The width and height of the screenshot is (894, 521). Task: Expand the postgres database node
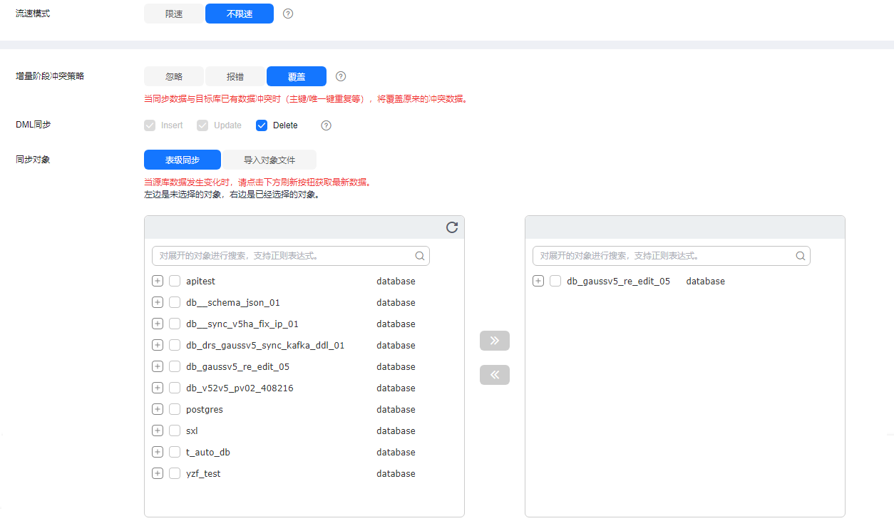click(x=158, y=409)
